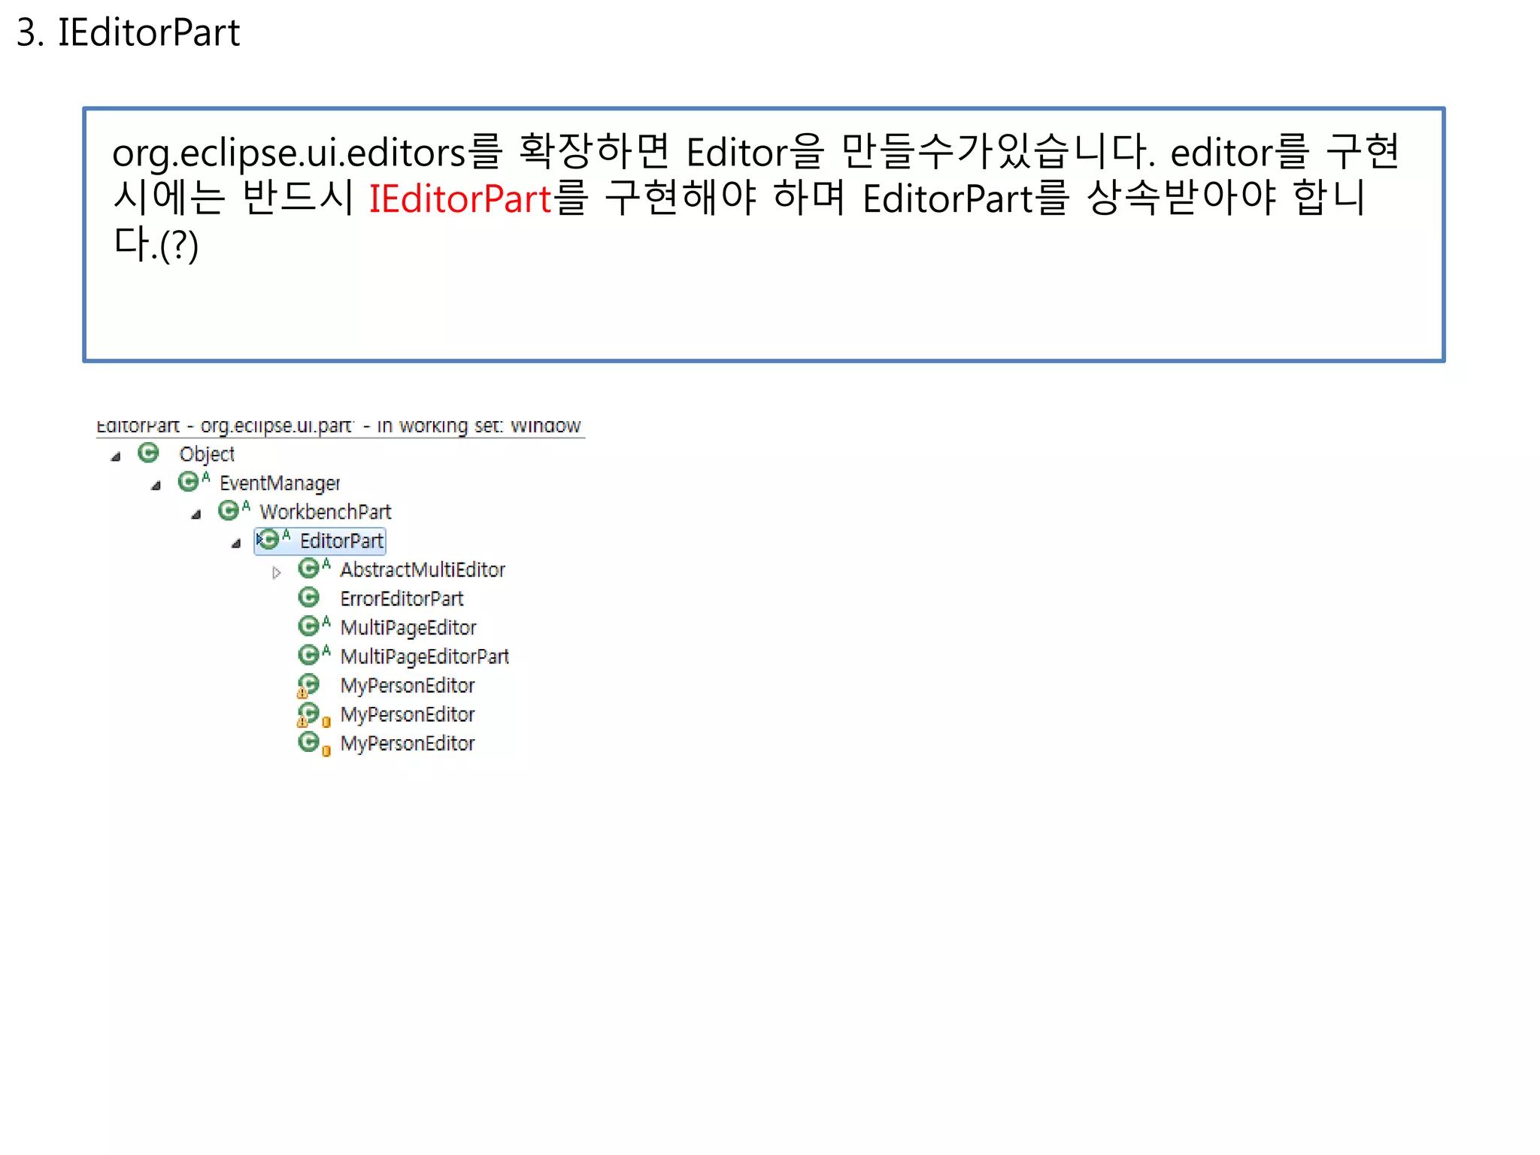Select MultiPageEditor in the hierarchy
Image resolution: width=1540 pixels, height=1155 pixels.
(408, 627)
